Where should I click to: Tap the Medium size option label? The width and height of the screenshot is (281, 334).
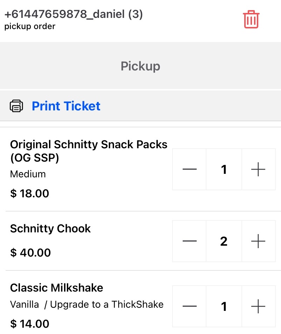point(28,174)
